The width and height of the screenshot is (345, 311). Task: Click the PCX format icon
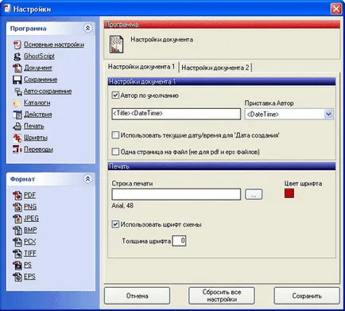click(x=17, y=242)
